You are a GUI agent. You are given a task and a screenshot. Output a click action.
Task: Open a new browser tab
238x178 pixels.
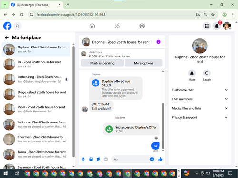point(68,5)
